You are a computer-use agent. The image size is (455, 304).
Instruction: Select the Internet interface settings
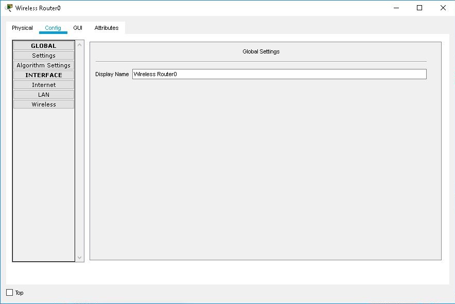pyautogui.click(x=43, y=84)
